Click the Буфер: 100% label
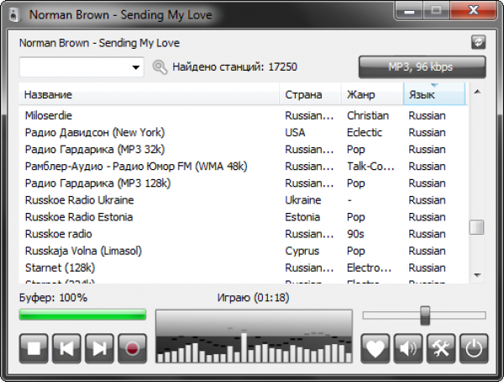Screen dimensions: 504x382 54,297
